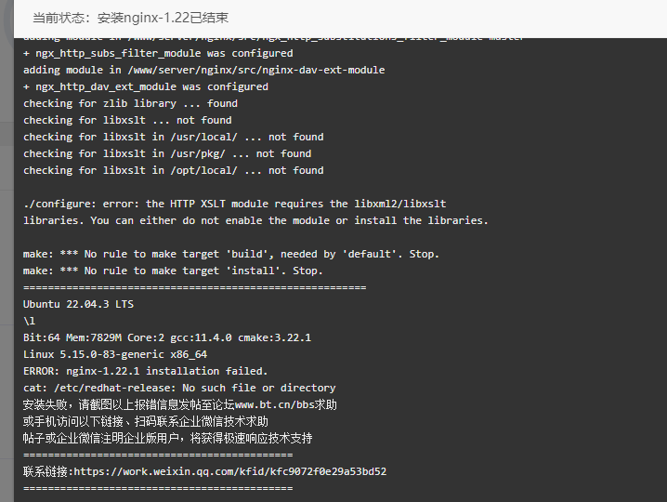Select the nginx-dav-ext-module adding module line
The height and width of the screenshot is (502, 667).
tap(204, 70)
